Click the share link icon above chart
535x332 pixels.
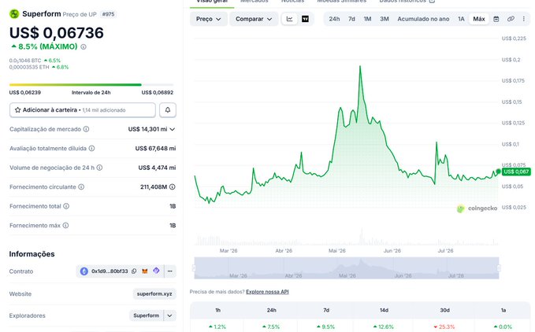point(511,19)
